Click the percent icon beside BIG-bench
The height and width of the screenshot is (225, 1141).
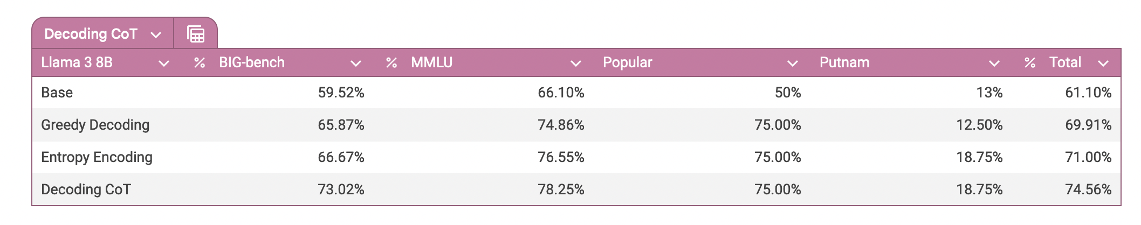point(200,63)
